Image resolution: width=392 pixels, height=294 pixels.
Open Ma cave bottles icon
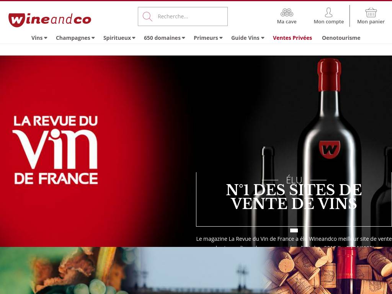point(287,12)
